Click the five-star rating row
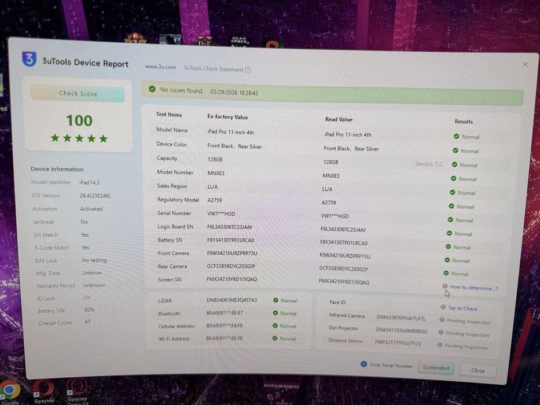The image size is (540, 405). pyautogui.click(x=79, y=138)
